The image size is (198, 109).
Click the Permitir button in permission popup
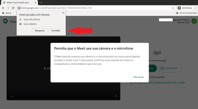[x=56, y=31]
